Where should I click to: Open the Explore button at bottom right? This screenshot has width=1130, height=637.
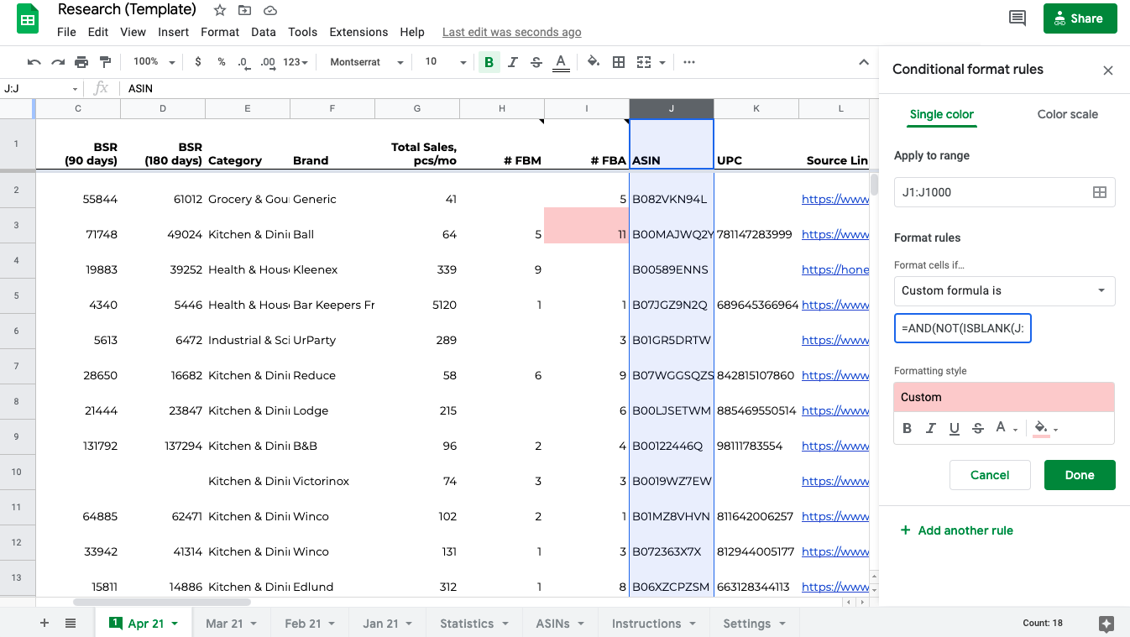point(1106,624)
